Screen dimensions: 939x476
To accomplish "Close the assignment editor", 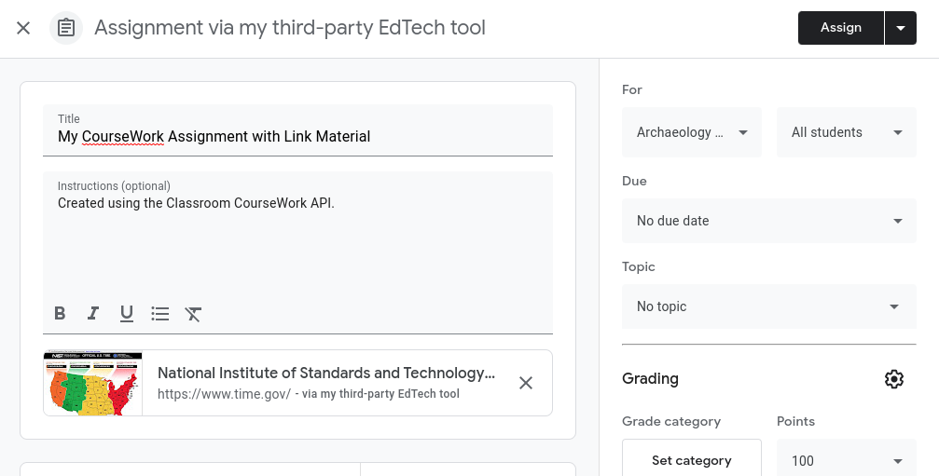I will [24, 28].
